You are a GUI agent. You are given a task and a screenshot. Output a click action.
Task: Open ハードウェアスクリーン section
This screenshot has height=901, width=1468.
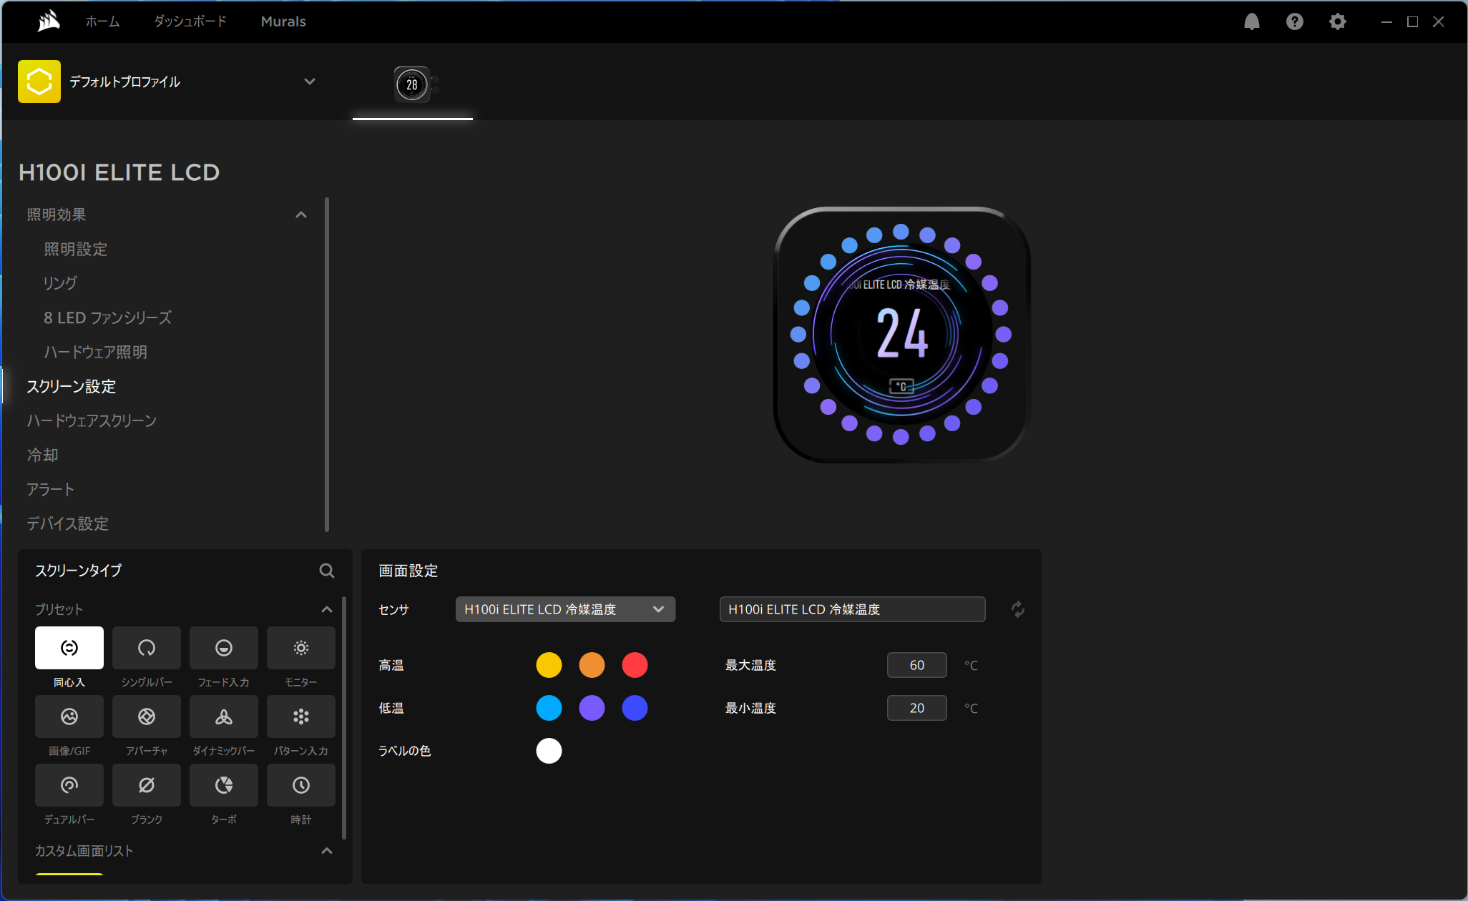[92, 420]
